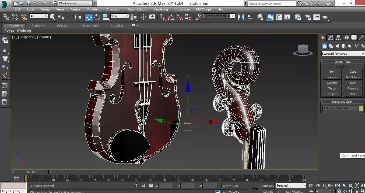This screenshot has width=365, height=193.
Task: Click the Mirror tool icon
Action: pyautogui.click(x=241, y=17)
